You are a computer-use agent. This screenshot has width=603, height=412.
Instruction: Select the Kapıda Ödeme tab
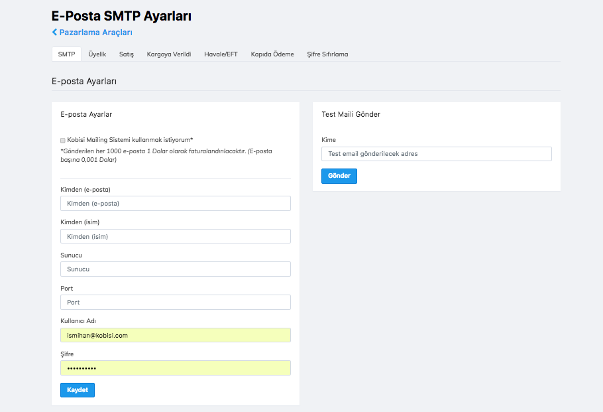pyautogui.click(x=272, y=54)
